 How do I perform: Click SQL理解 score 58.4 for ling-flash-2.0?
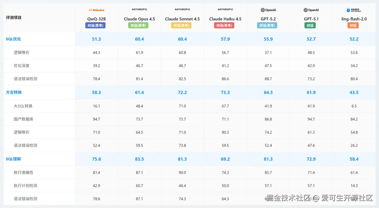(x=354, y=159)
